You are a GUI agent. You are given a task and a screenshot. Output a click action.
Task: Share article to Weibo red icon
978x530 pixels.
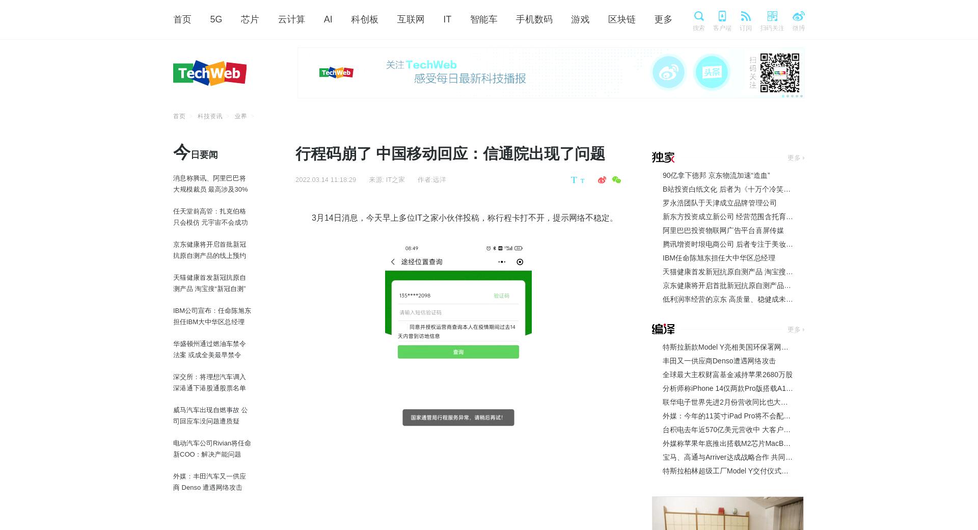[602, 180]
